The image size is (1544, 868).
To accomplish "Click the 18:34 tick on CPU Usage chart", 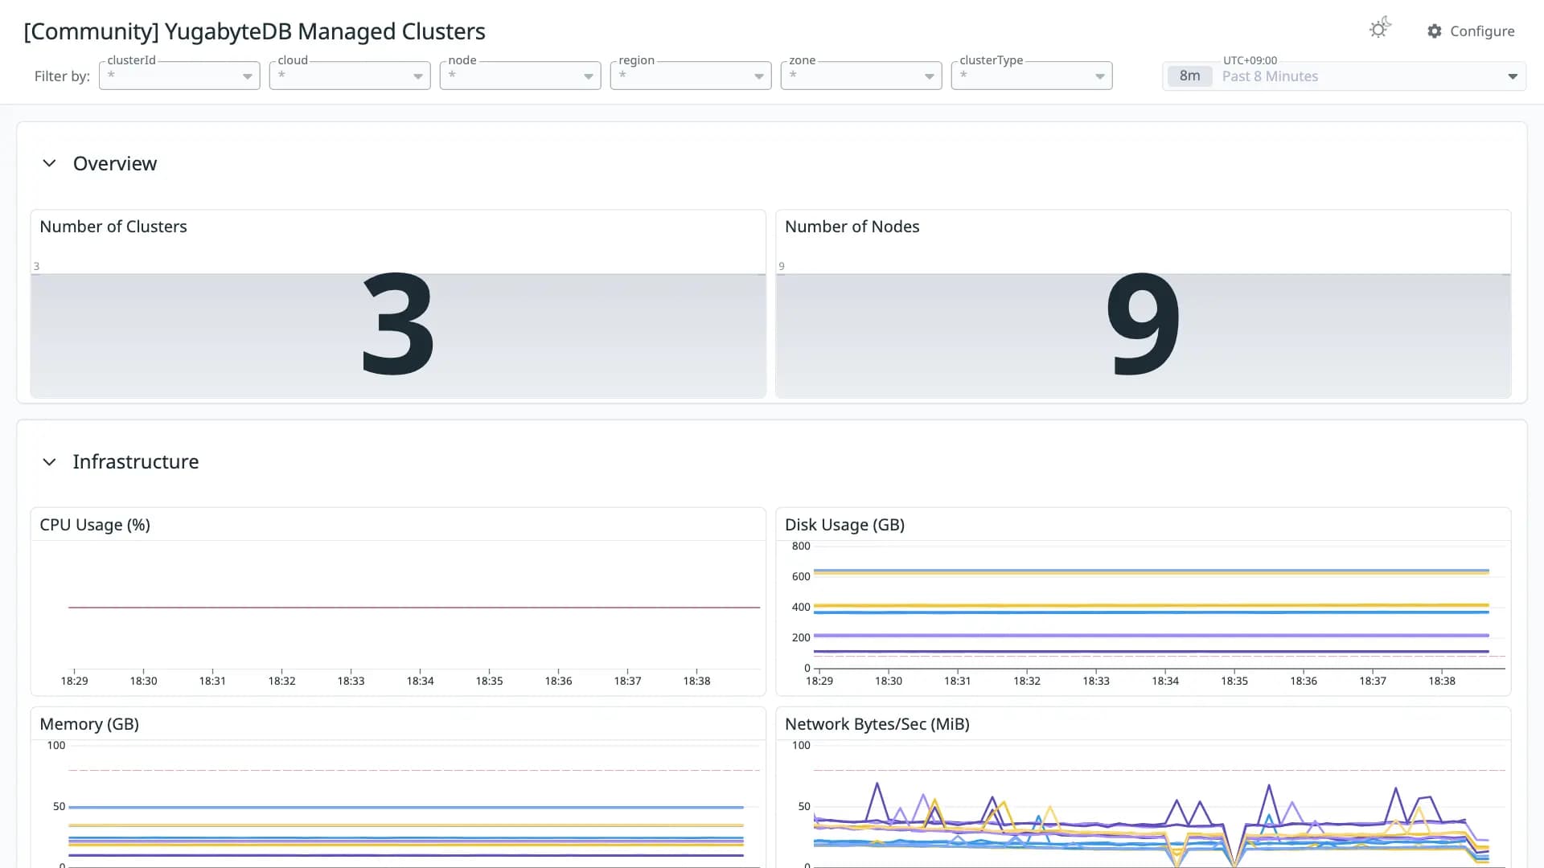I will click(x=420, y=681).
